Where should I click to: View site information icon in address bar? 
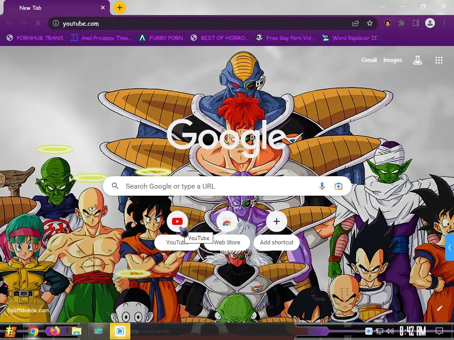(x=56, y=23)
